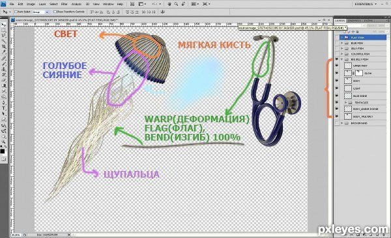This screenshot has height=238, width=391.
Task: Enable the Auto-Select checkbox
Action: 16,12
